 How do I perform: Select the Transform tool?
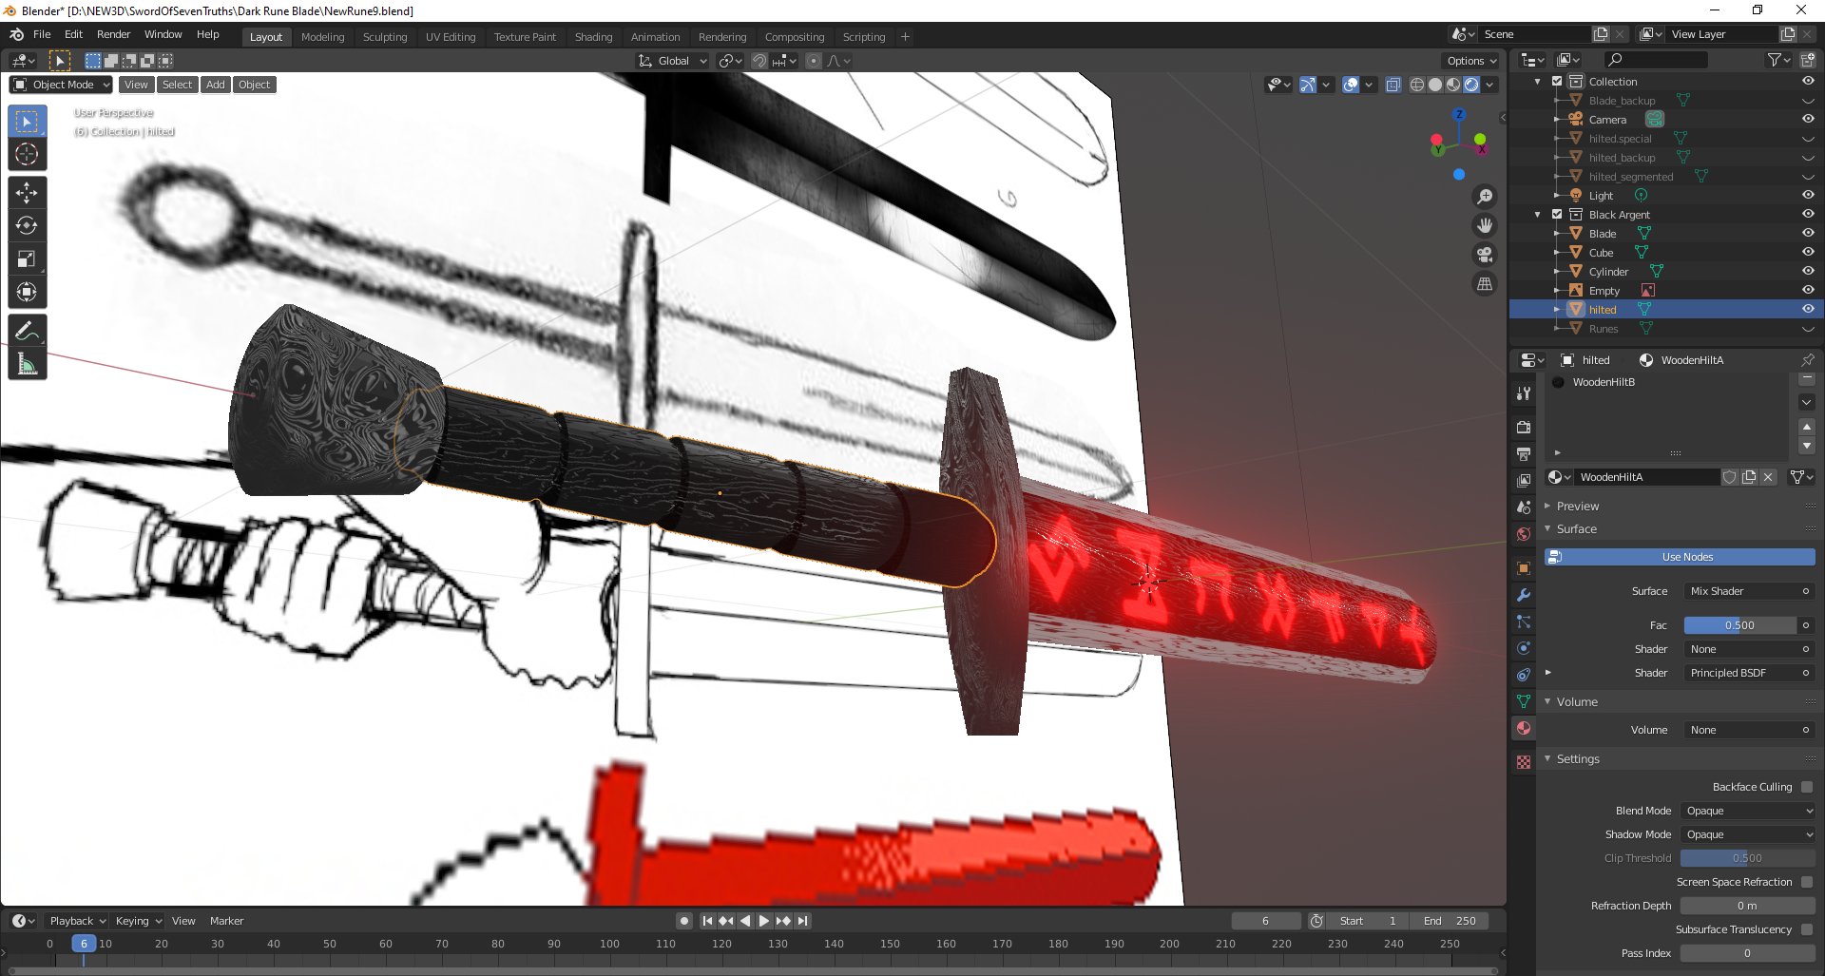(27, 293)
